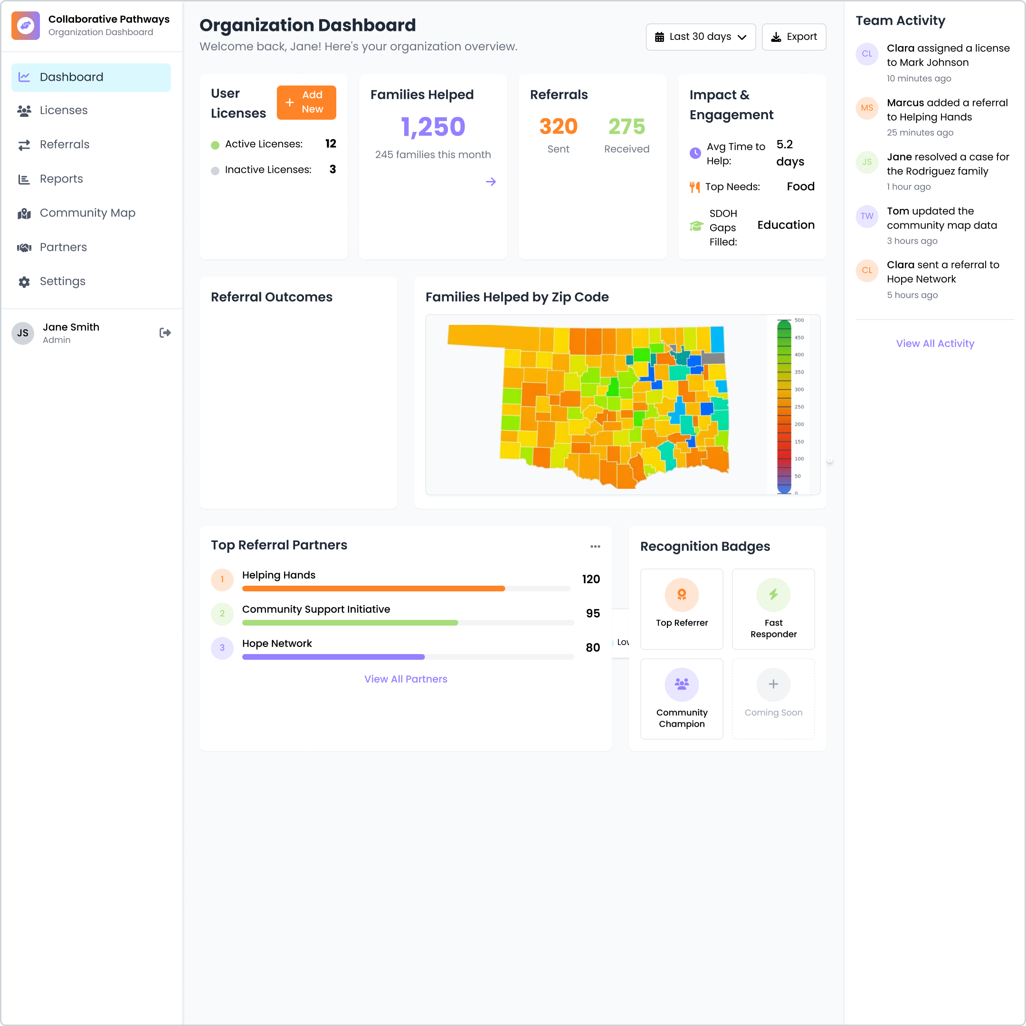This screenshot has width=1026, height=1026.
Task: Open Settings using the gear icon
Action: coord(24,282)
